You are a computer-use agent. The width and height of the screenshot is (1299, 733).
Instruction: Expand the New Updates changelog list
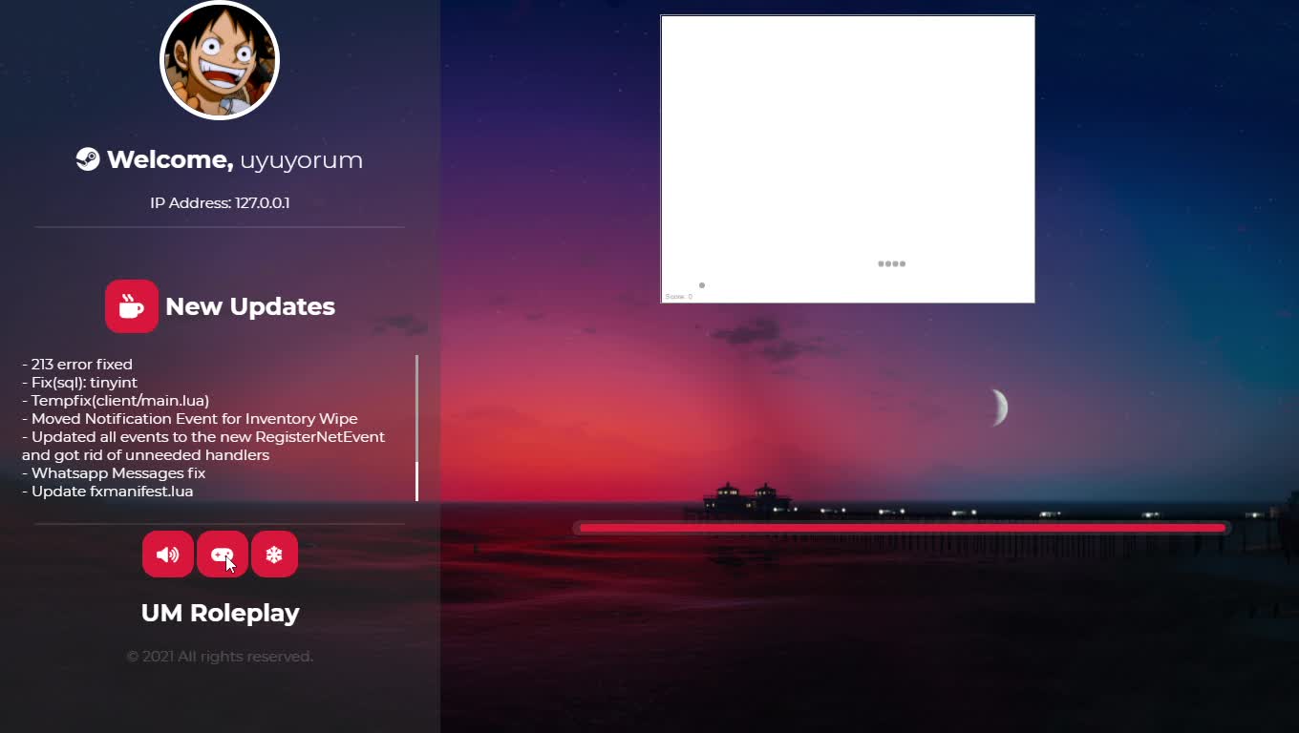pos(249,305)
